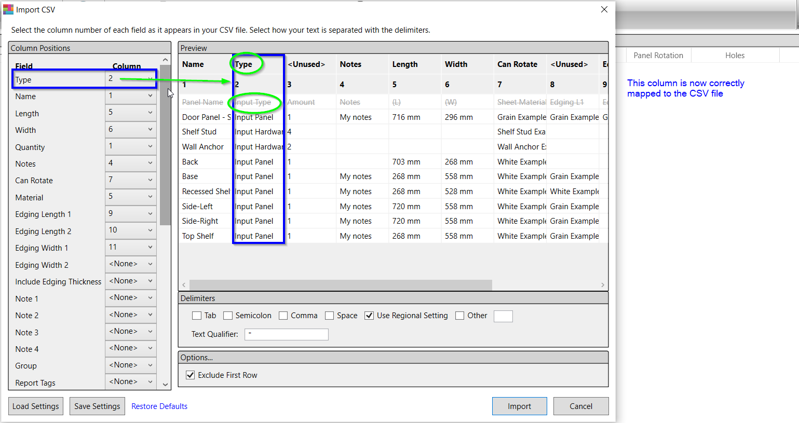Click the Holes header in background window
This screenshot has width=799, height=423.
(735, 56)
